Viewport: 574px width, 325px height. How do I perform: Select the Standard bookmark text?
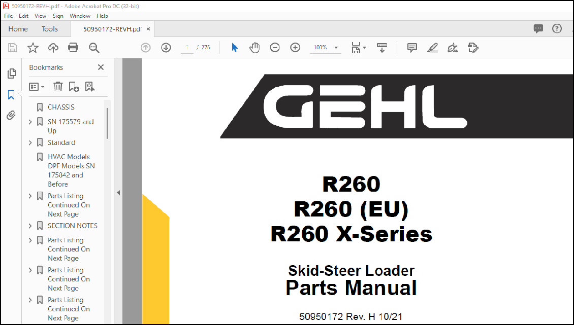pos(61,142)
